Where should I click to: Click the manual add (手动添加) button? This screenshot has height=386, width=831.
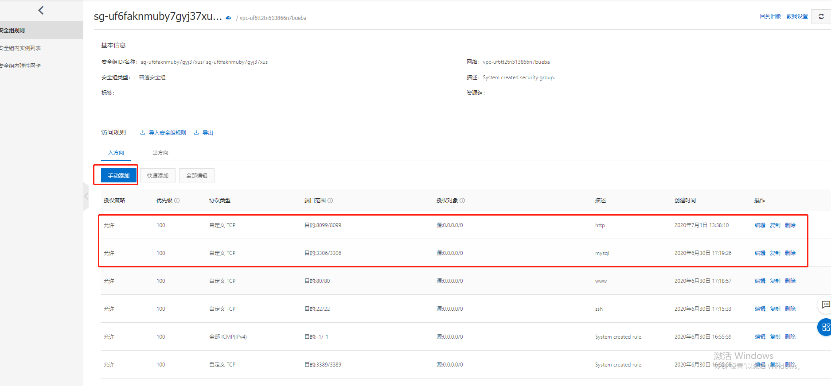(119, 175)
